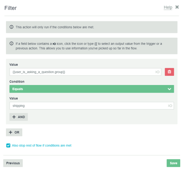Click plus icon on the AND button
Image resolution: width=183 pixels, height=170 pixels.
14,117
